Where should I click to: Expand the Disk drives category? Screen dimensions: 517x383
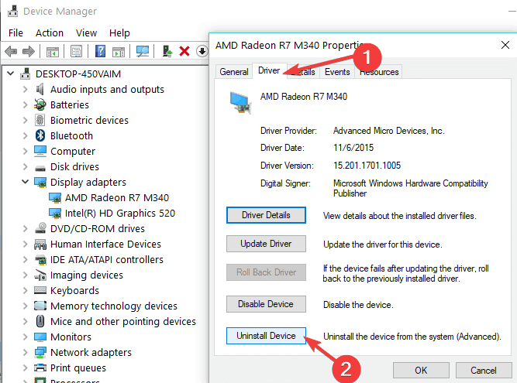[x=25, y=166]
